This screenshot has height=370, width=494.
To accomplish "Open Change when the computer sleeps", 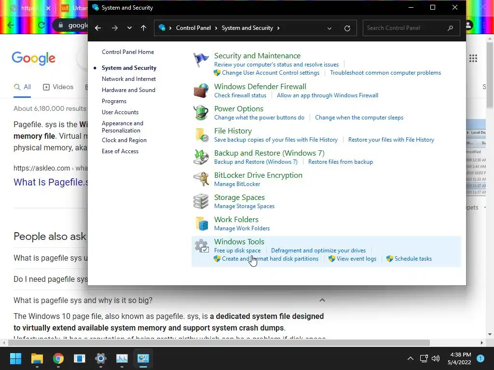I will coord(359,118).
